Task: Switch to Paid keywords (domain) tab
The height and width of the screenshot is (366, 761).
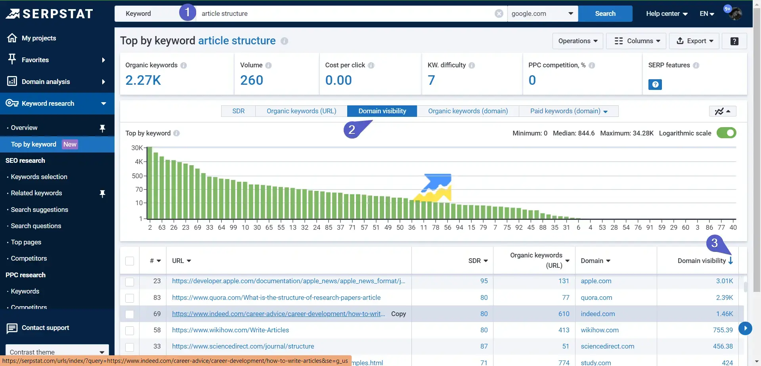Action: click(x=569, y=111)
